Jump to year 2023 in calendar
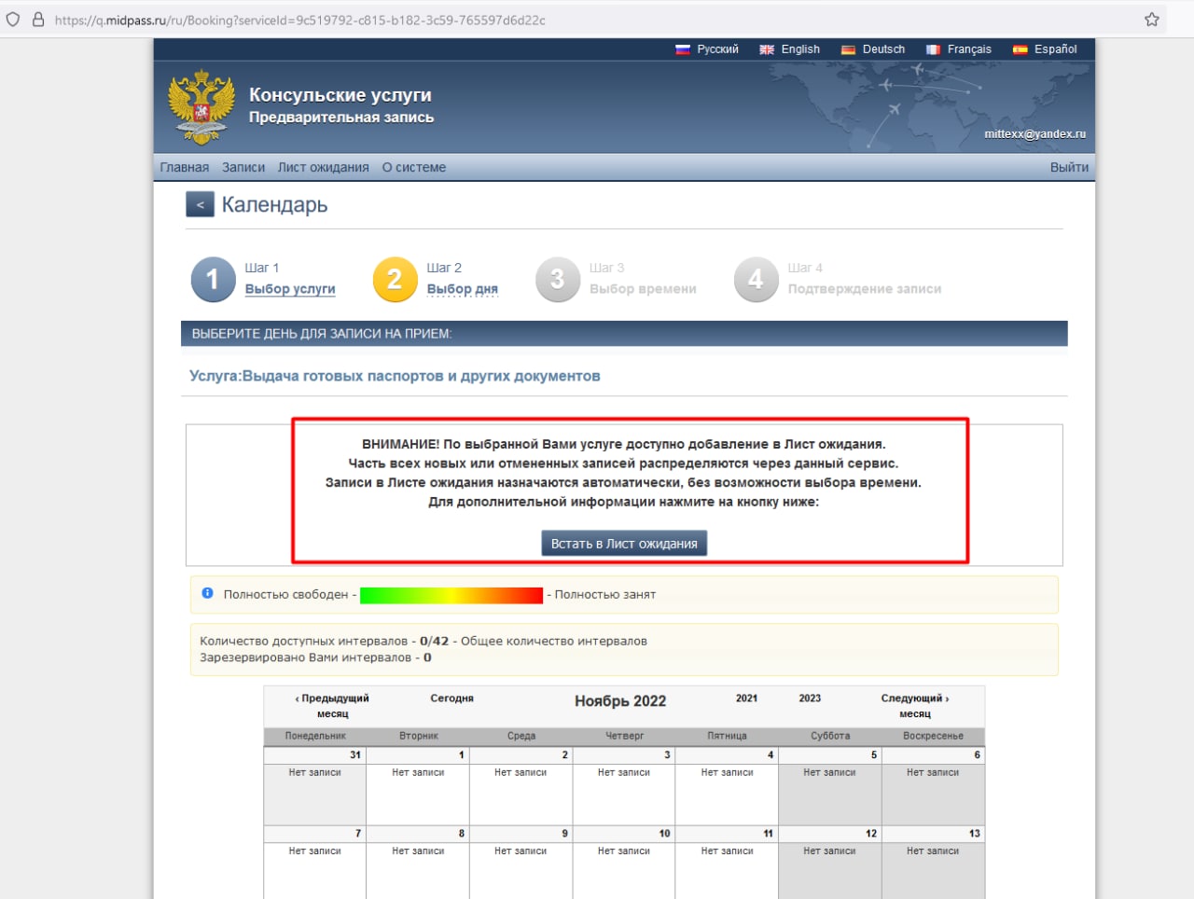This screenshot has width=1194, height=899. pos(810,698)
